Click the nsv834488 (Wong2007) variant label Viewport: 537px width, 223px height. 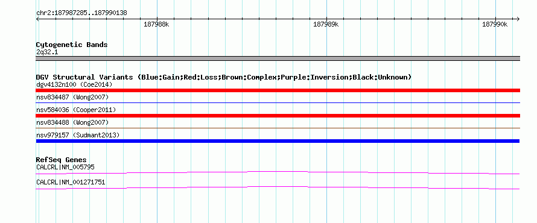point(72,122)
